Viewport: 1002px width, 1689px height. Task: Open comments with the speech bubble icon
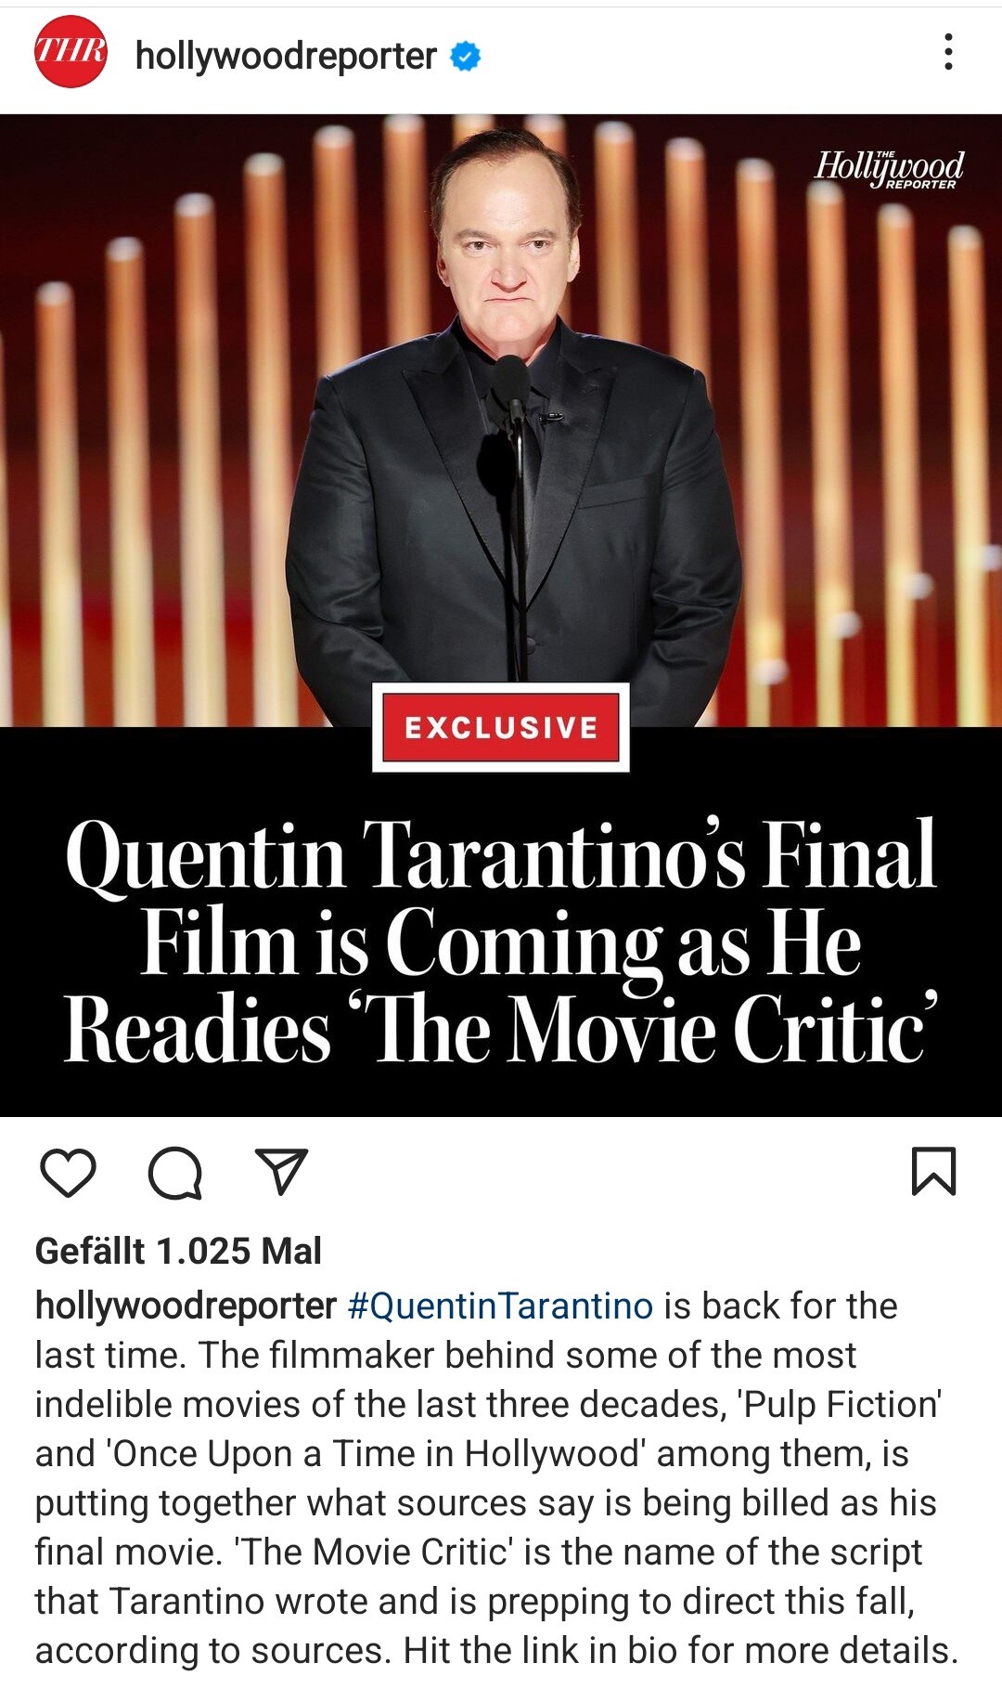(175, 1173)
